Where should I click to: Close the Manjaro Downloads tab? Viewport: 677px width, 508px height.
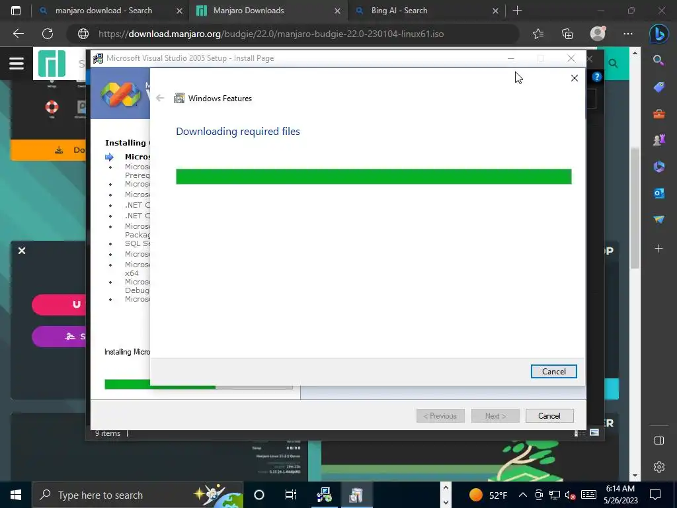point(338,11)
